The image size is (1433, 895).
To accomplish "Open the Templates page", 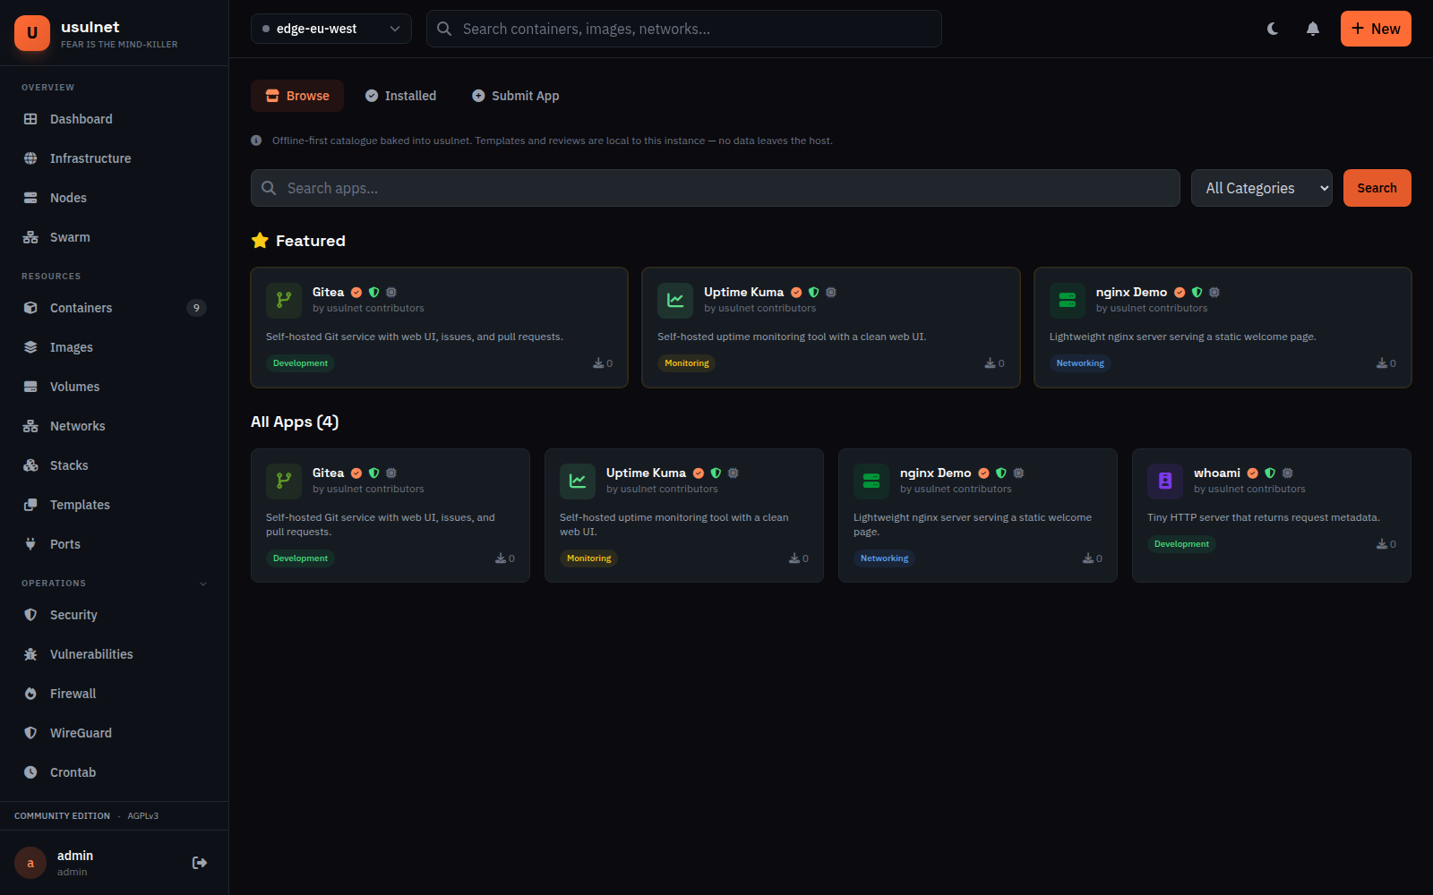I will click(x=114, y=505).
